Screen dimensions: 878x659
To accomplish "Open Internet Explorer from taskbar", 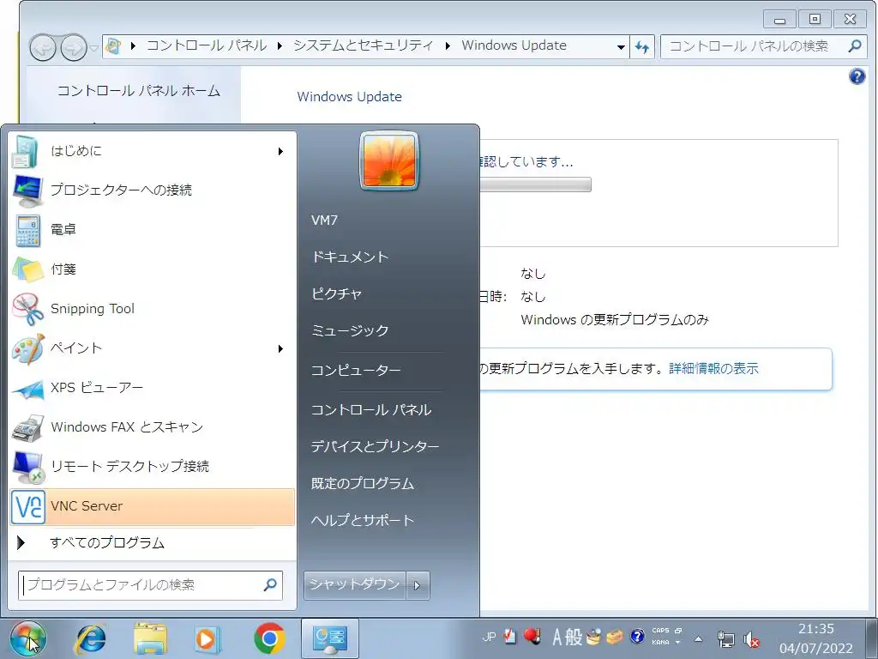I will point(91,638).
